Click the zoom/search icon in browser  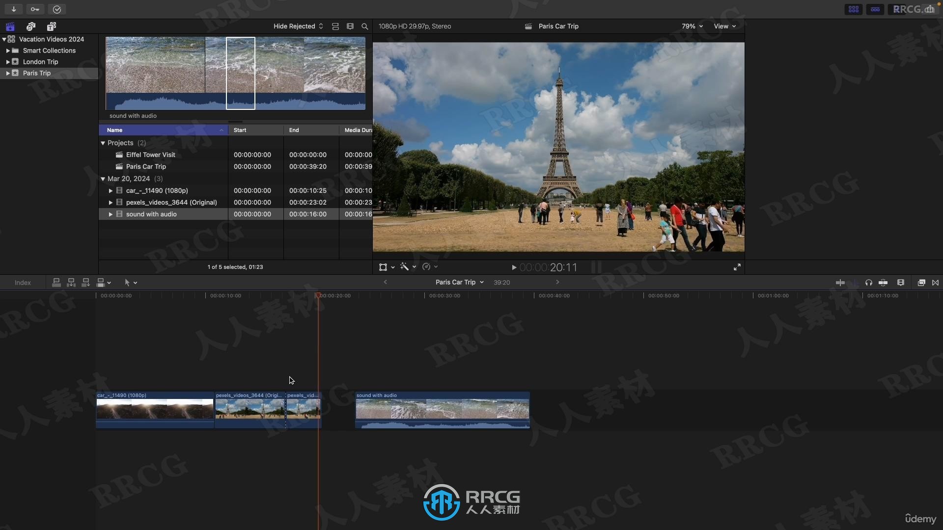click(x=363, y=26)
